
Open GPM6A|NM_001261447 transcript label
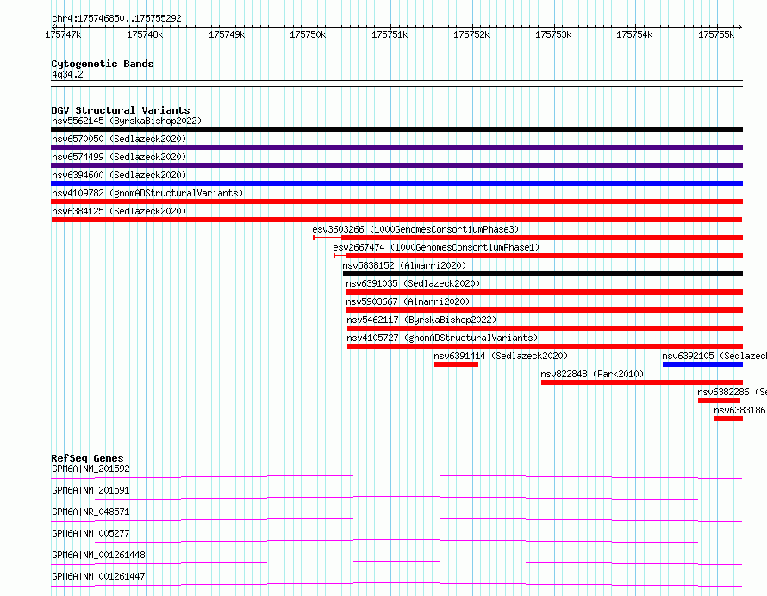(98, 576)
